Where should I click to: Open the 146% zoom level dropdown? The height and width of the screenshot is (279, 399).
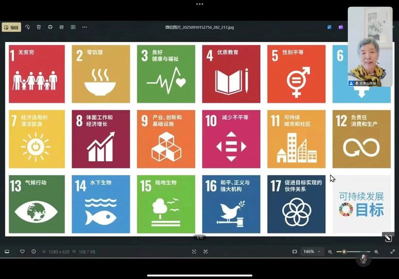[x=312, y=251]
